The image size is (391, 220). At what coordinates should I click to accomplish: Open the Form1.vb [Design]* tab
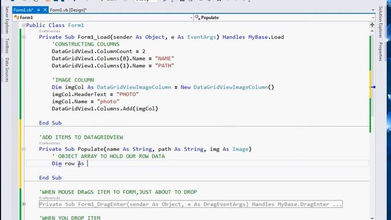point(68,10)
